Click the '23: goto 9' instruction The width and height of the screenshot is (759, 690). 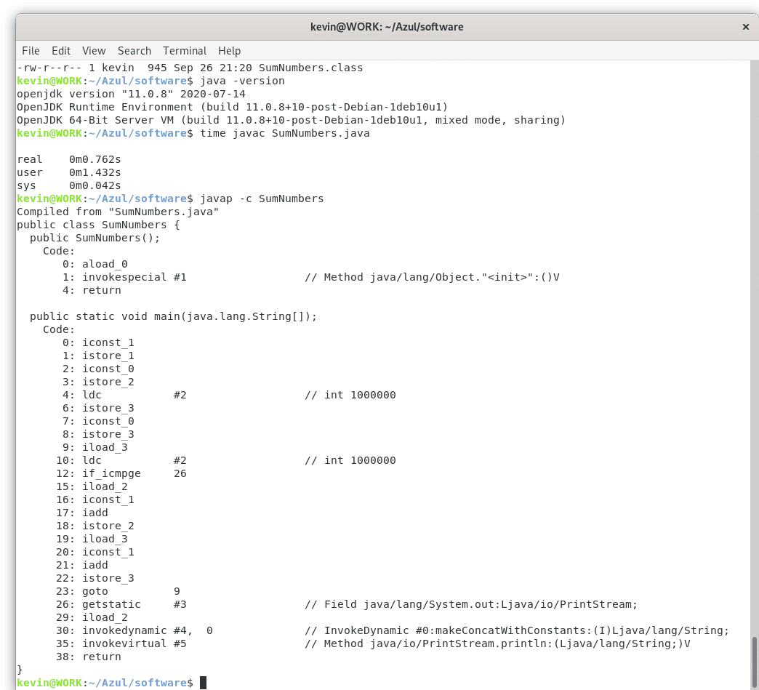pyautogui.click(x=118, y=590)
